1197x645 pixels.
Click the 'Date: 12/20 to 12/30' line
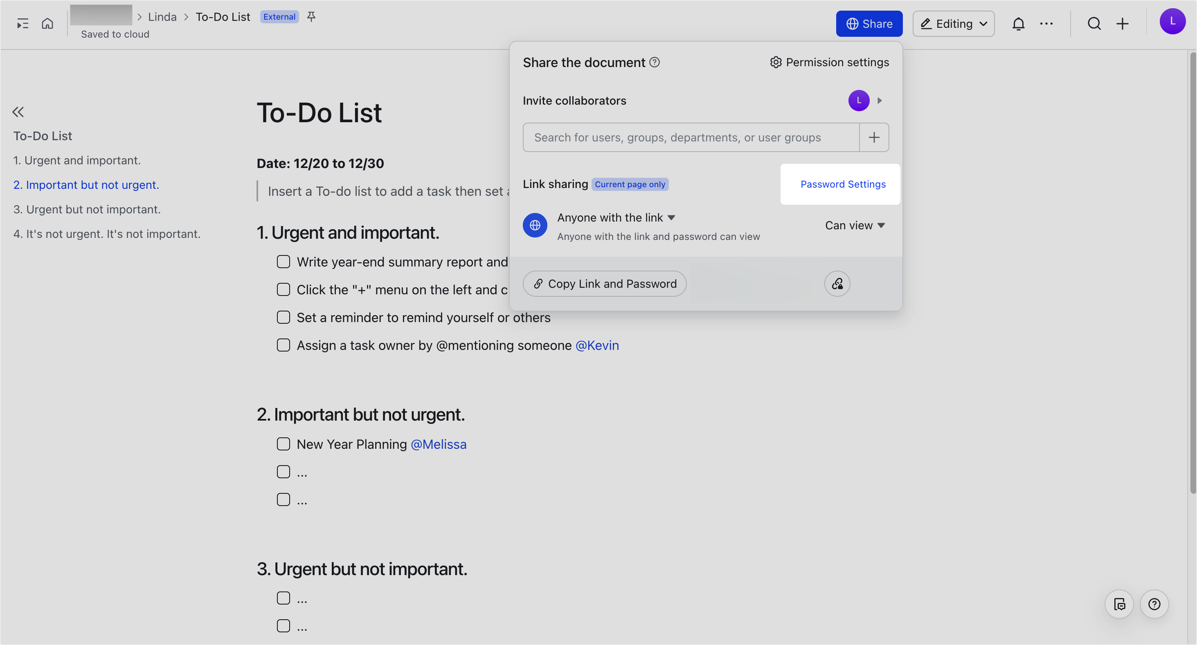[320, 163]
